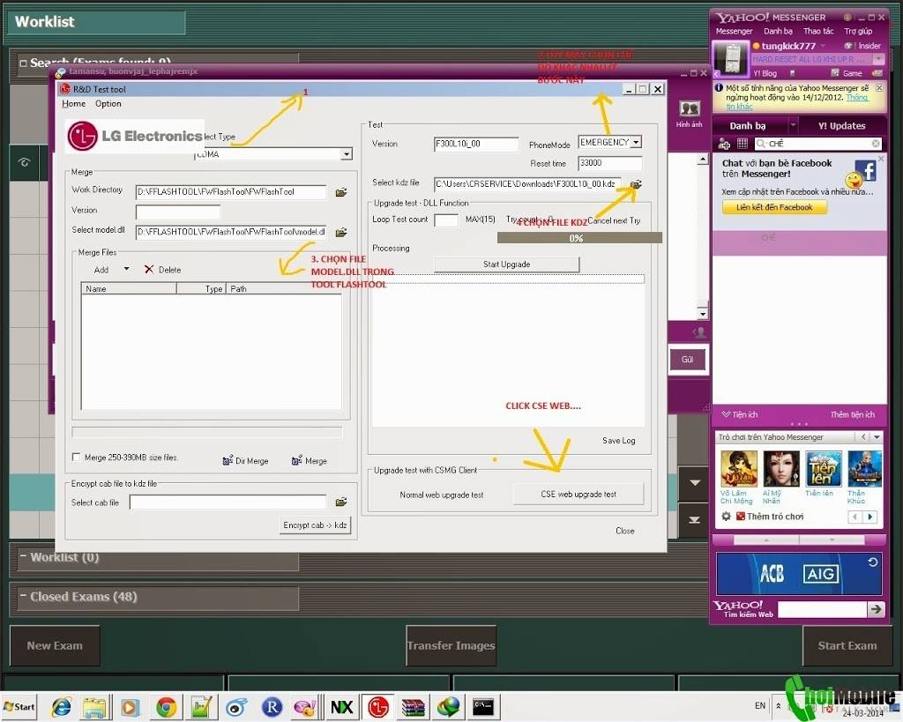Click the Gửi send button in chat window
This screenshot has width=903, height=722.
[x=687, y=360]
